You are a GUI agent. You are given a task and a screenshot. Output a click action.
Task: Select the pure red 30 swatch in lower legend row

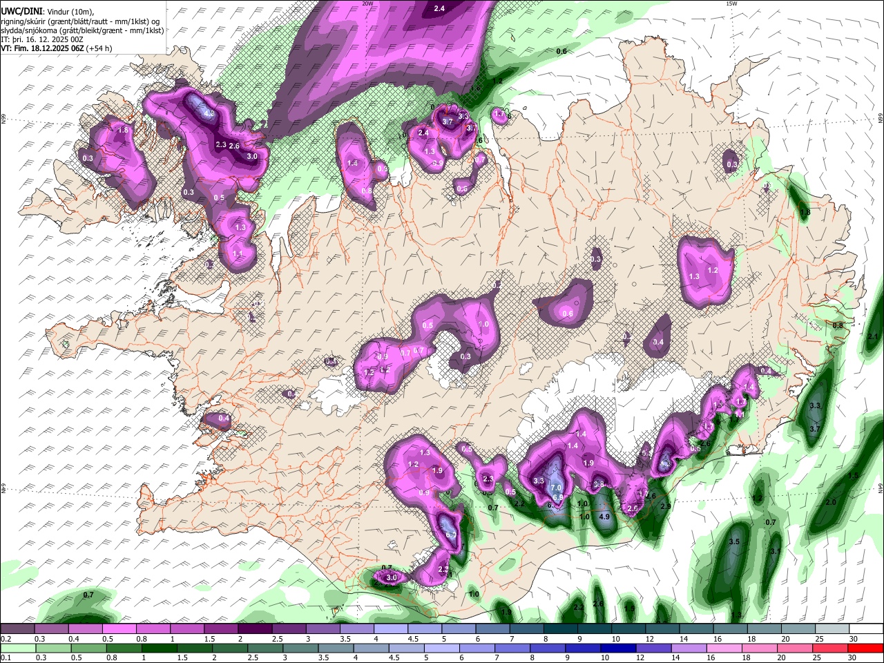click(x=866, y=648)
